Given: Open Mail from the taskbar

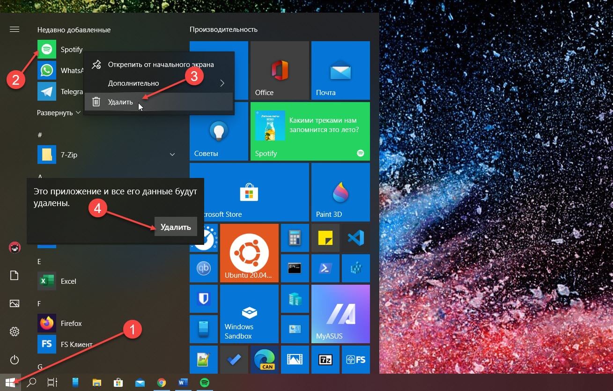Looking at the screenshot, I should (140, 383).
